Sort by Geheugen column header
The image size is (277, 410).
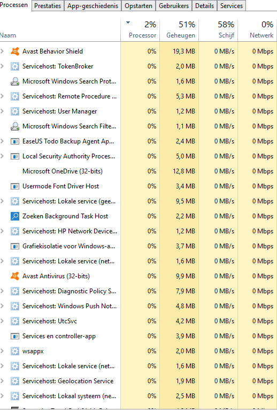tap(179, 31)
